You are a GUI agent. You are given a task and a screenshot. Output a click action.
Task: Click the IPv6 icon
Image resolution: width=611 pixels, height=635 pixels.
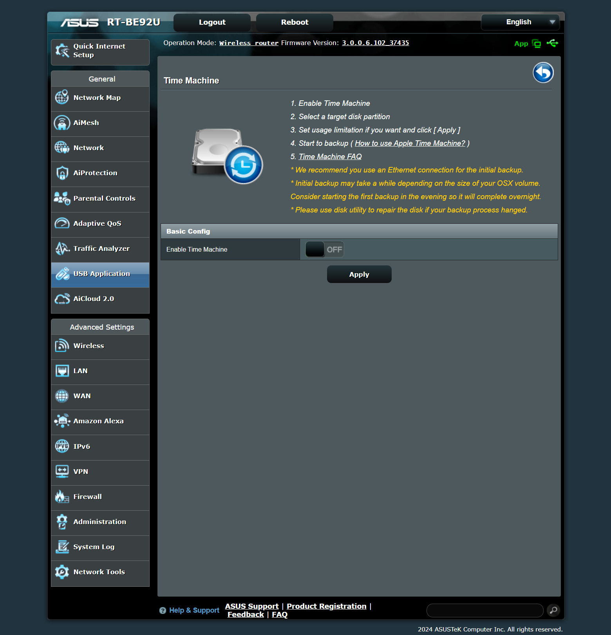point(62,446)
